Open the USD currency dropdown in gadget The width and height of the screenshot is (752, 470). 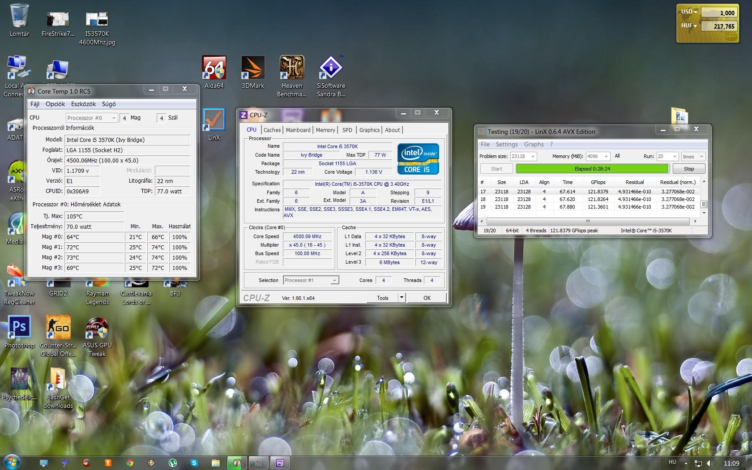click(689, 12)
